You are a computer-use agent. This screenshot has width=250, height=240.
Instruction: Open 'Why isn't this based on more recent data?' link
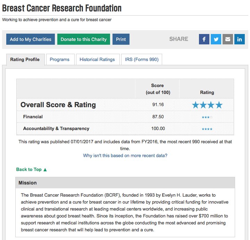click(x=125, y=155)
